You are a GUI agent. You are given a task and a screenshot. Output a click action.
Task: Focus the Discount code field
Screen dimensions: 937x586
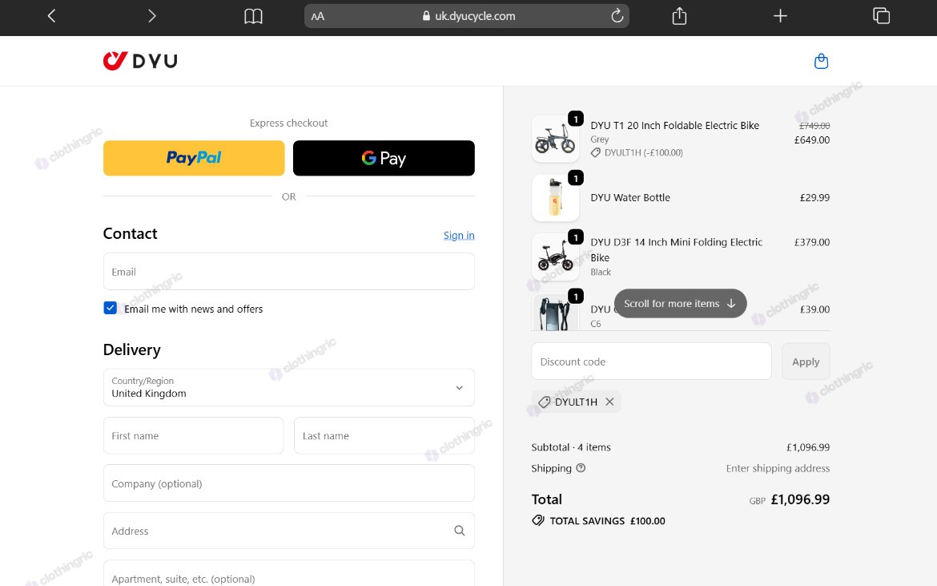[x=651, y=362]
